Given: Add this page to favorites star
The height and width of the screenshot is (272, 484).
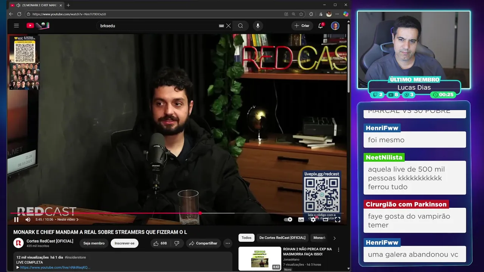Looking at the screenshot, I should pos(301,14).
